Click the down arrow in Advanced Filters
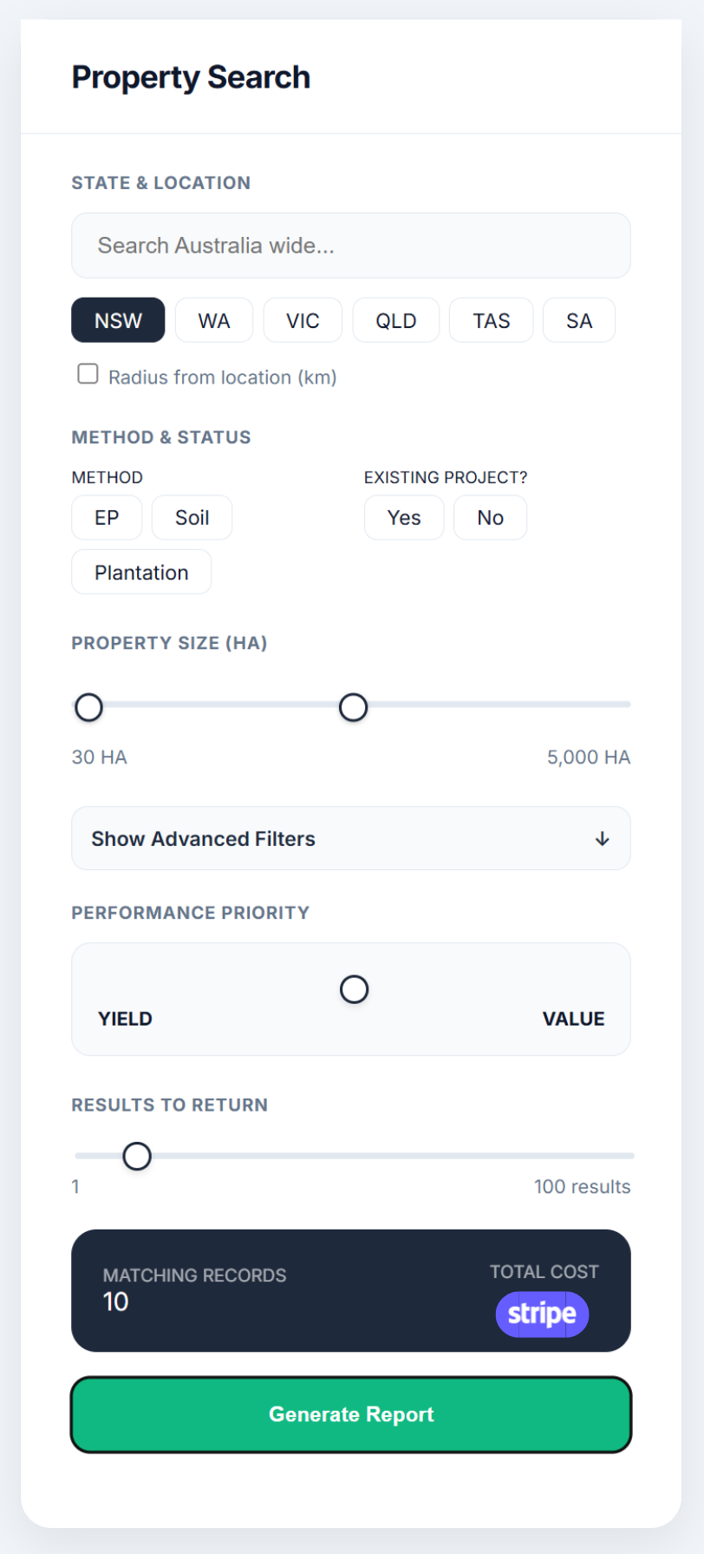Viewport: 704px width, 1554px height. 602,839
